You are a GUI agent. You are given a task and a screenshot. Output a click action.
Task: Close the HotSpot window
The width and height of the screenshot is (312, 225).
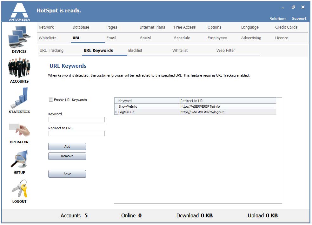pyautogui.click(x=303, y=7)
